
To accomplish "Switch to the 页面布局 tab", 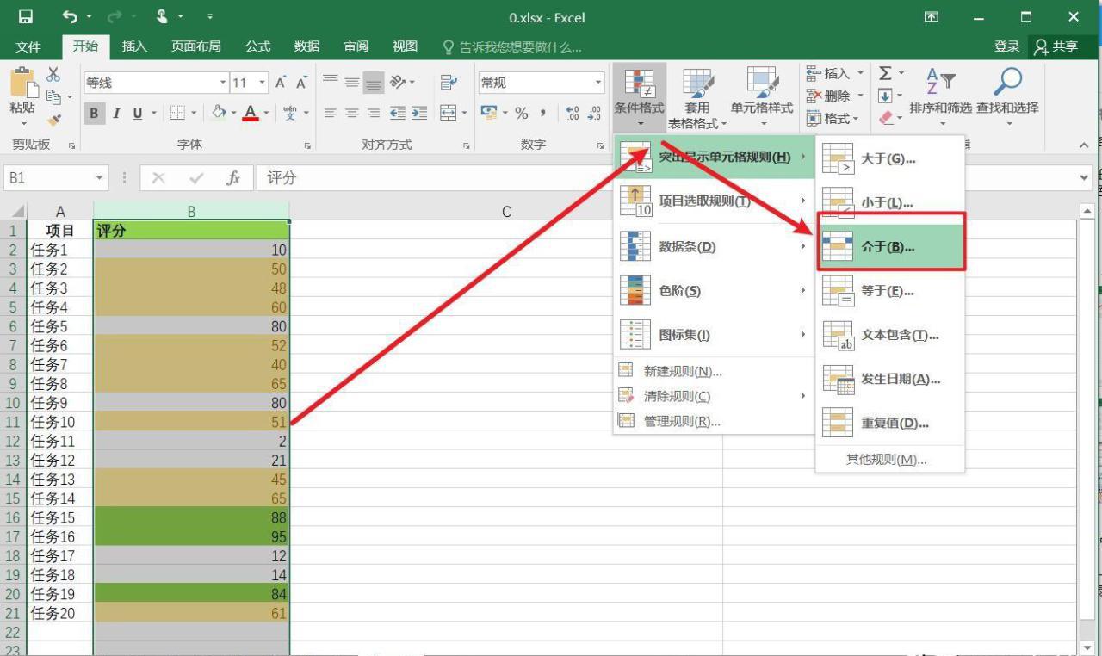I will 195,46.
